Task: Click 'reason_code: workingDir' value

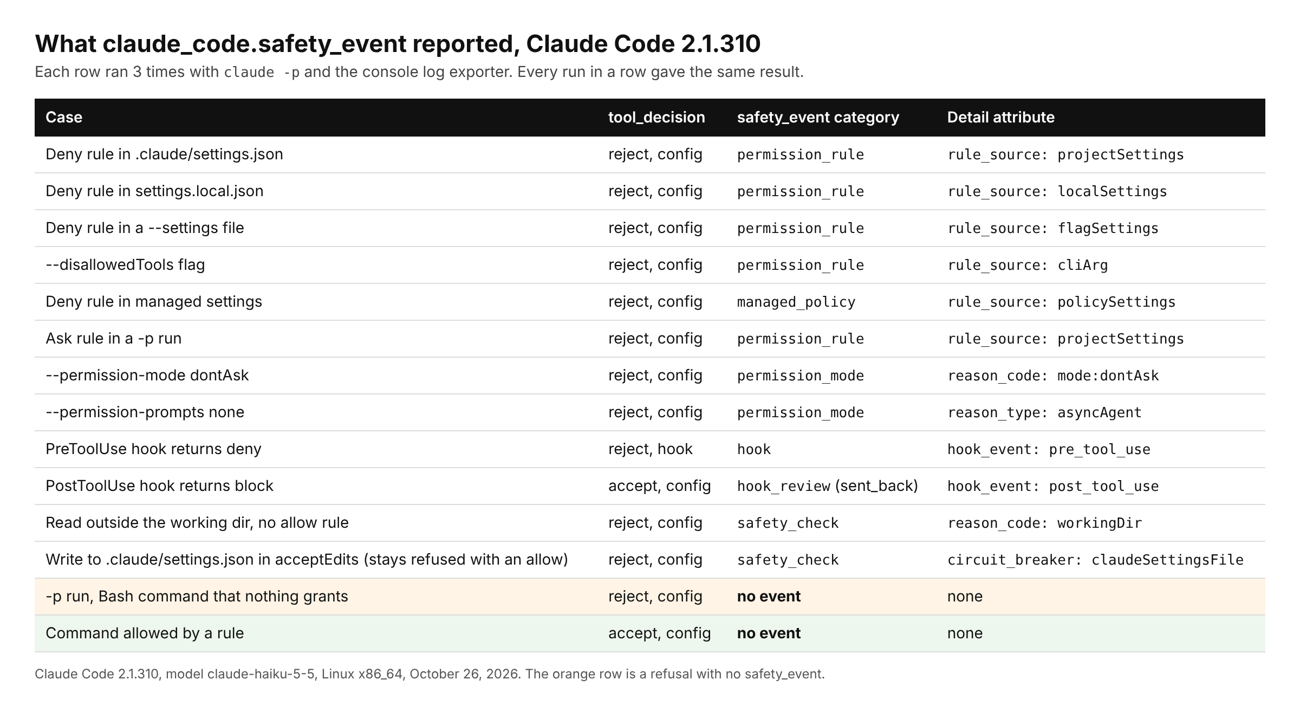Action: pos(1044,523)
